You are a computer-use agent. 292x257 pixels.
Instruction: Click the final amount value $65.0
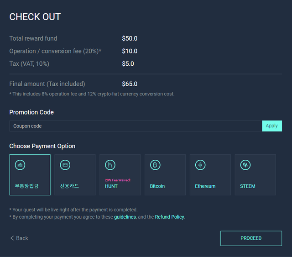130,84
